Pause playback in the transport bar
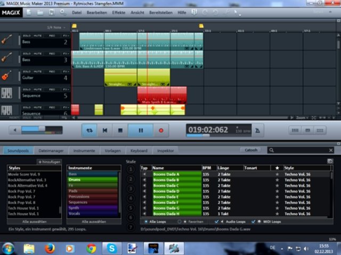This screenshot has height=255, width=341. (x=141, y=130)
